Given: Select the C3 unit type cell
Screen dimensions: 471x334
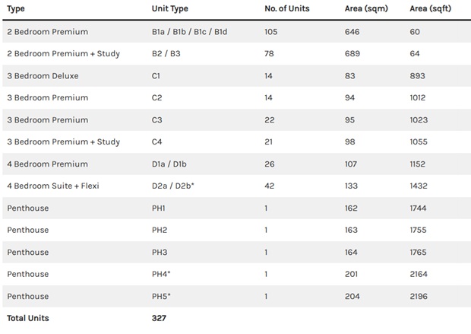Looking at the screenshot, I should 158,120.
